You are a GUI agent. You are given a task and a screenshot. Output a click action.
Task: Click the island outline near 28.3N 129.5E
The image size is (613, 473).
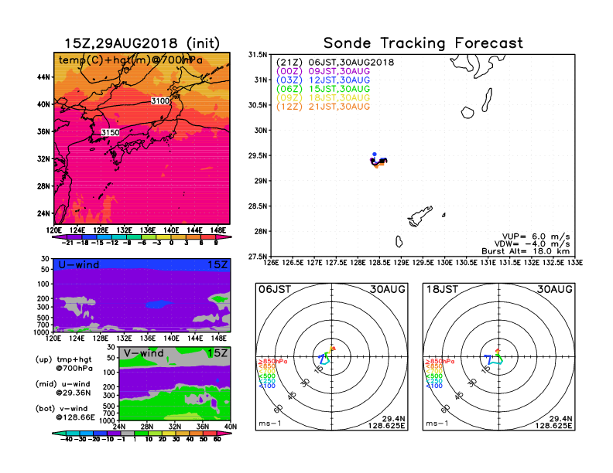coord(420,216)
